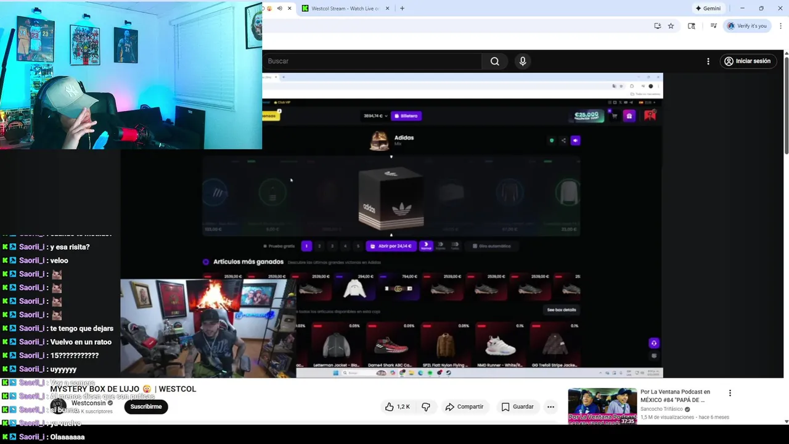The width and height of the screenshot is (789, 444).
Task: Click the white hoodie in Artículos más ganados
Action: tap(354, 288)
